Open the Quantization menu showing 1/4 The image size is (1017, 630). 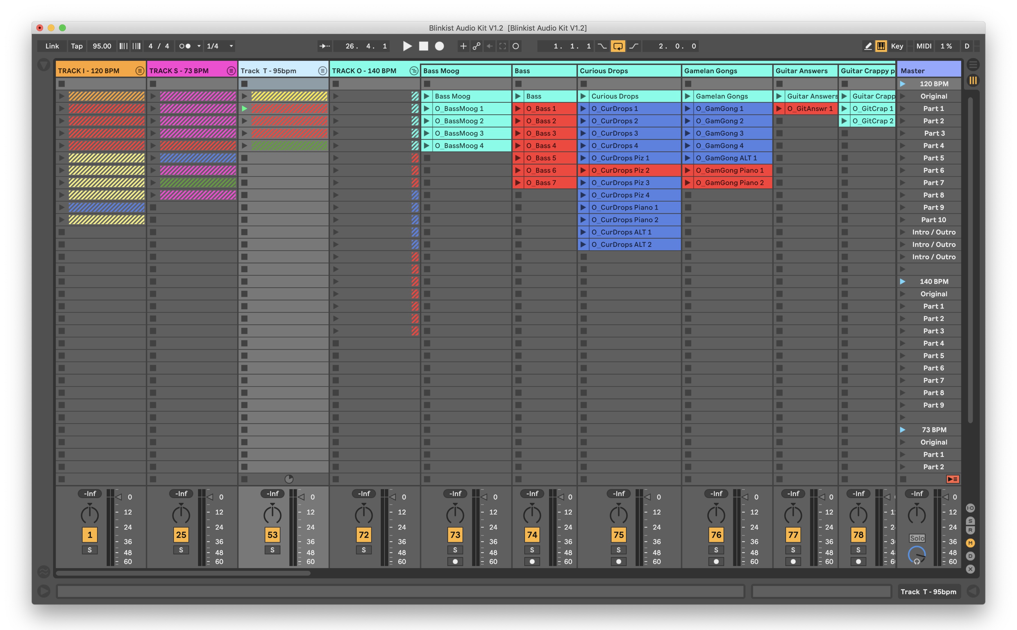[220, 46]
